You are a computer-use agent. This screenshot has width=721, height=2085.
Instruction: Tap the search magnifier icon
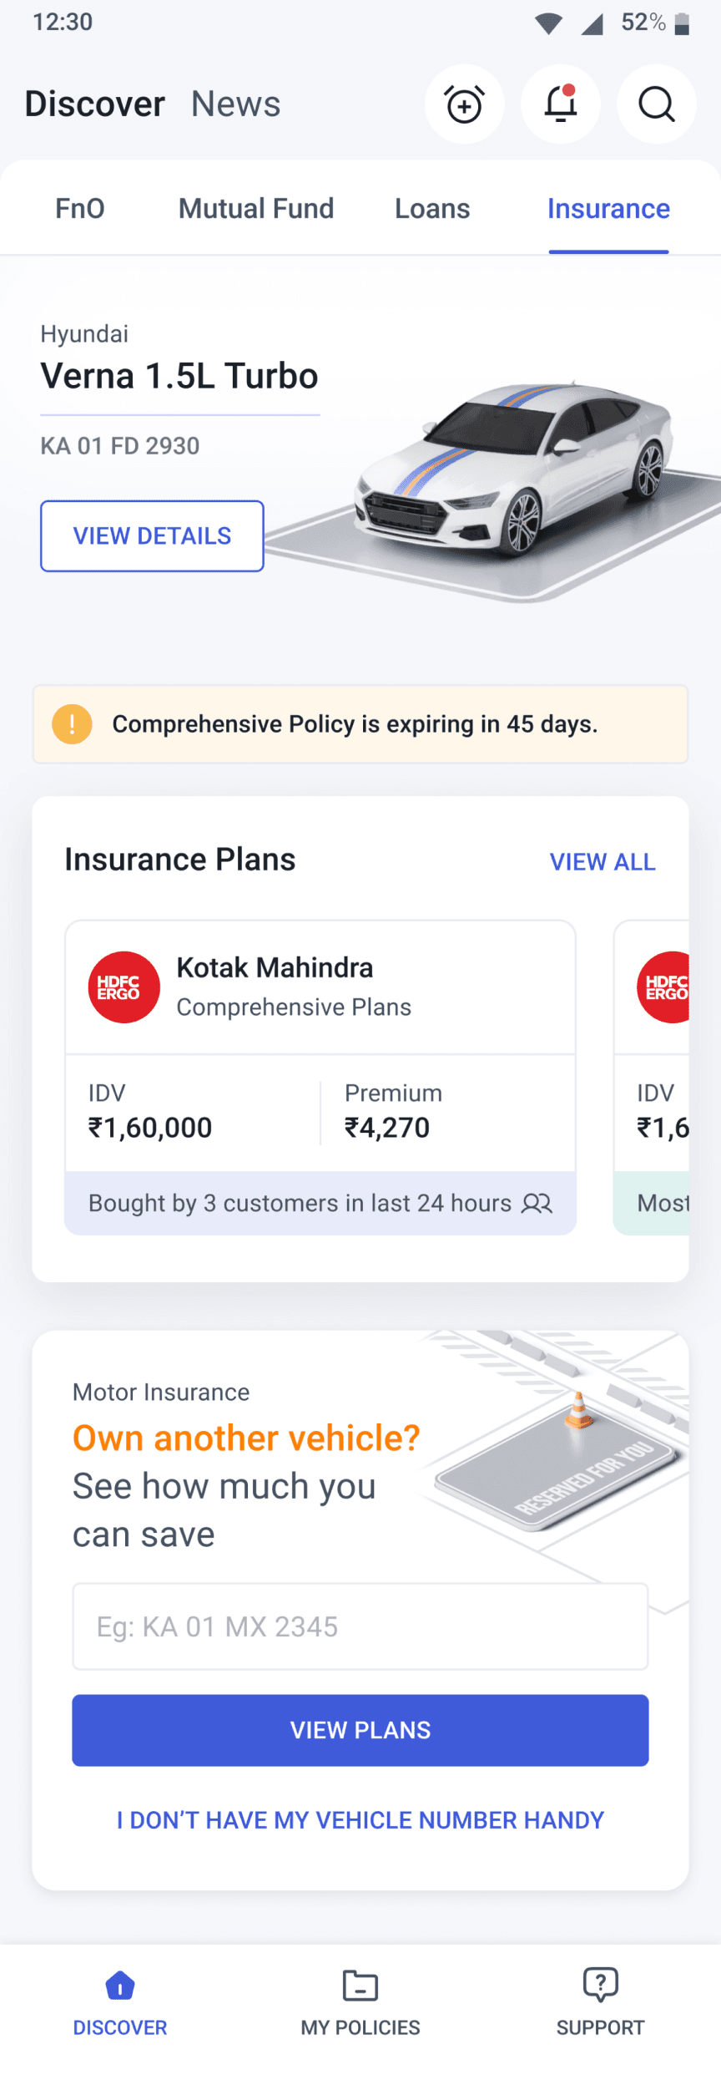(x=657, y=104)
